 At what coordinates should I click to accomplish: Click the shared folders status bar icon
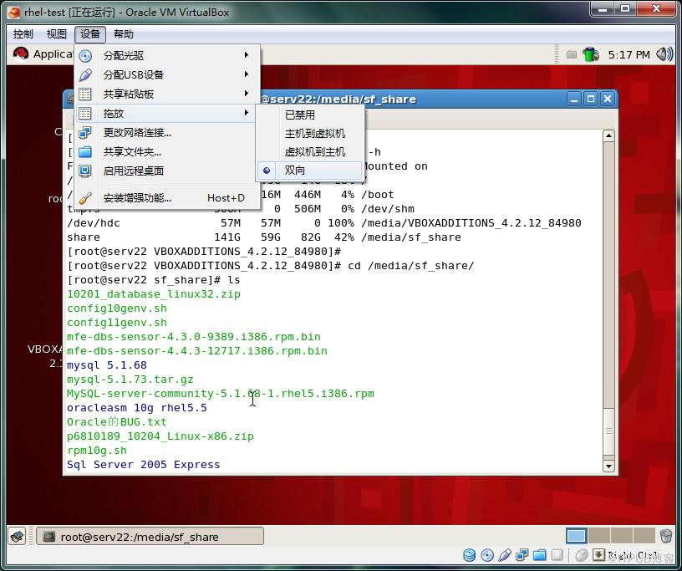pyautogui.click(x=540, y=555)
